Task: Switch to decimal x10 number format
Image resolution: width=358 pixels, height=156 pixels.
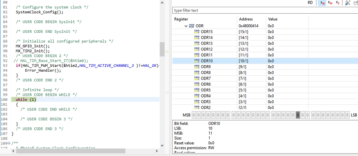Action: (x=330, y=3)
